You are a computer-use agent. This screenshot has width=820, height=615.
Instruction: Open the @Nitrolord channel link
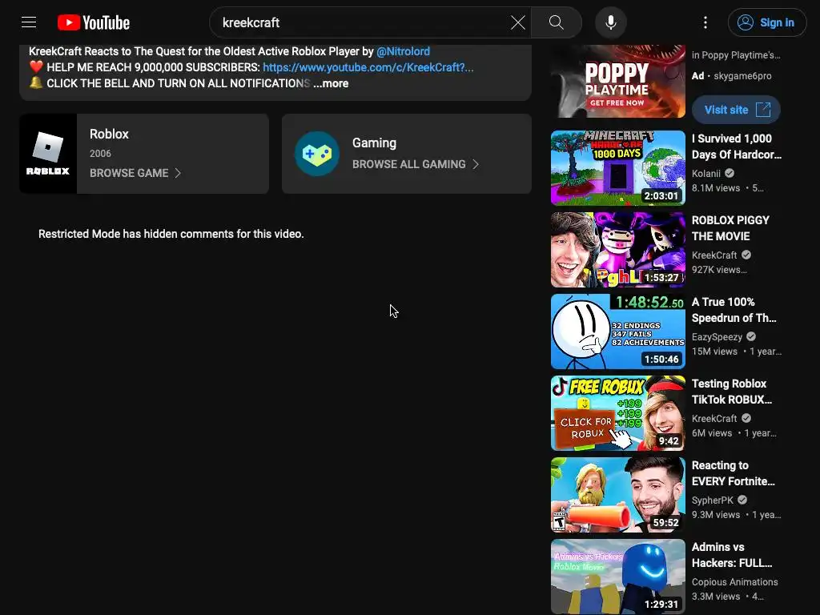tap(404, 51)
